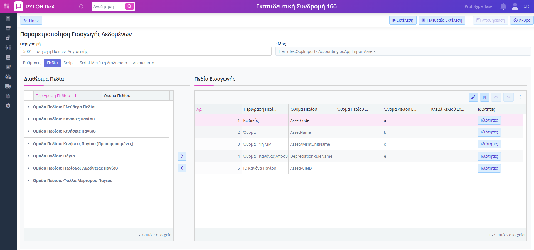This screenshot has height=250, width=534.
Task: Click the pencil edit icon in import fields toolbar
Action: (473, 97)
